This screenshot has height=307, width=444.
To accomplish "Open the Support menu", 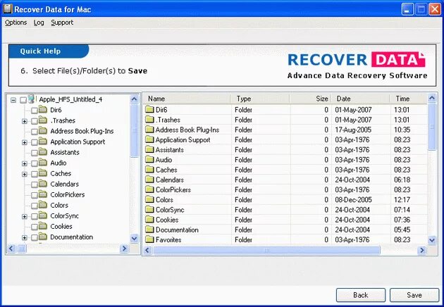I will pos(62,23).
